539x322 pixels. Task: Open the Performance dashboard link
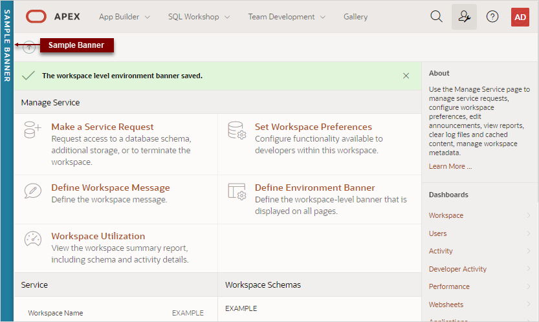(x=449, y=286)
